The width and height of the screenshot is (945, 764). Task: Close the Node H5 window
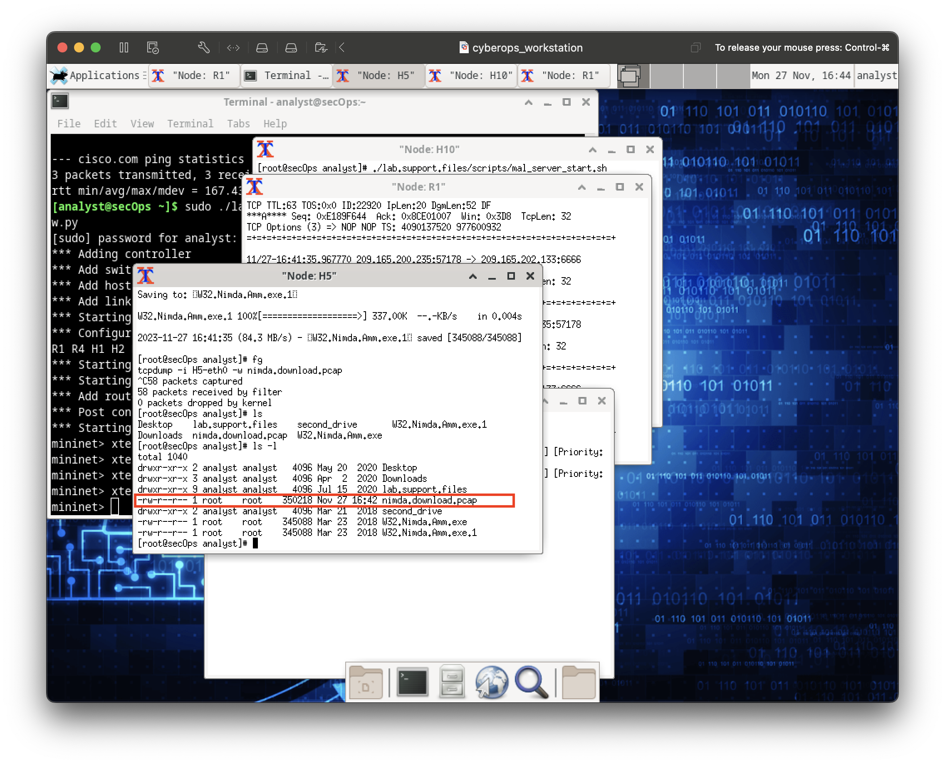tap(530, 276)
